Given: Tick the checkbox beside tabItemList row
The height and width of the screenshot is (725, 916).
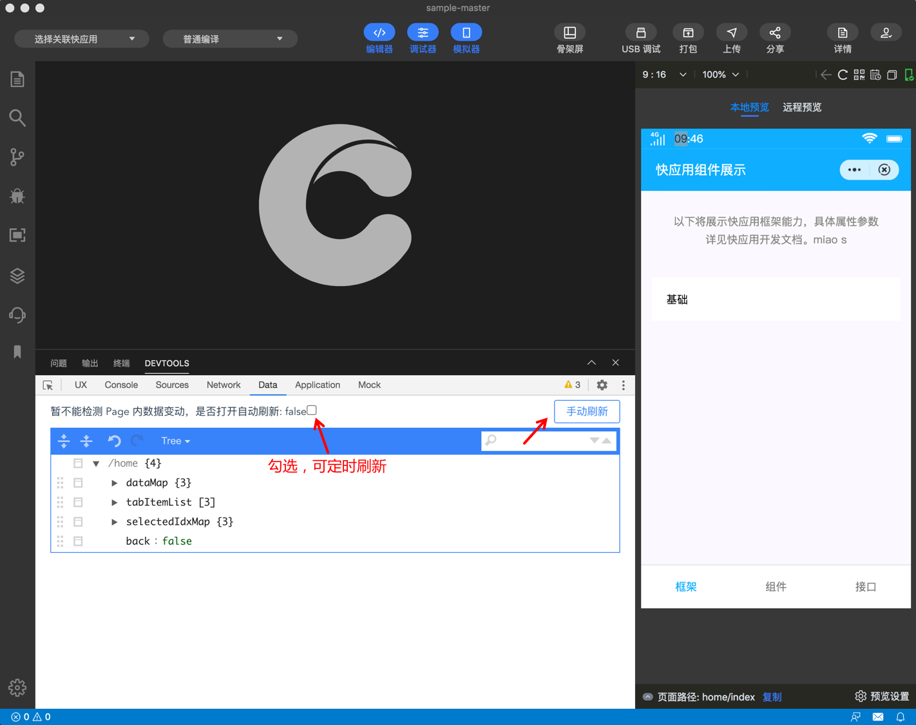Looking at the screenshot, I should click(78, 502).
